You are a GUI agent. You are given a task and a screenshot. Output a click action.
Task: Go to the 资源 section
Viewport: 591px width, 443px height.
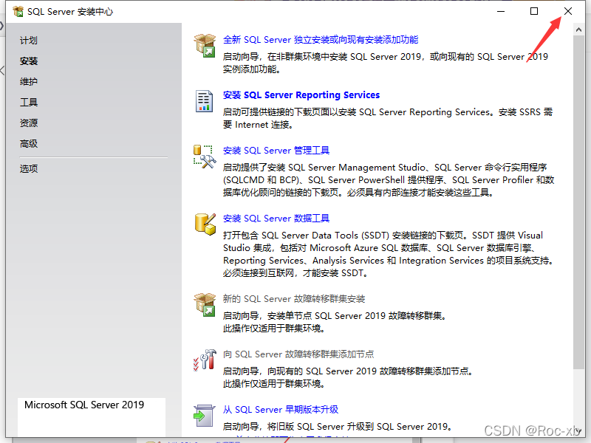pos(29,123)
